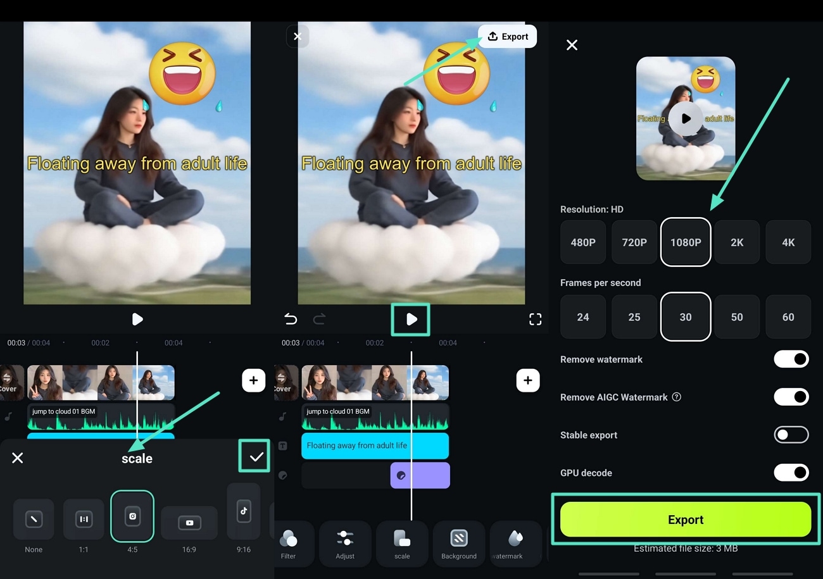
Task: Open the scale tool in the bottom toolbar
Action: pyautogui.click(x=402, y=543)
